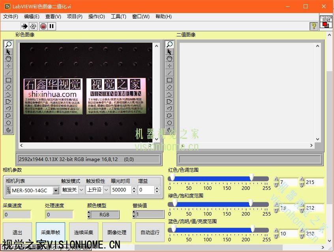Click the 自动运行 button
334x252 pixels.
(x=150, y=232)
